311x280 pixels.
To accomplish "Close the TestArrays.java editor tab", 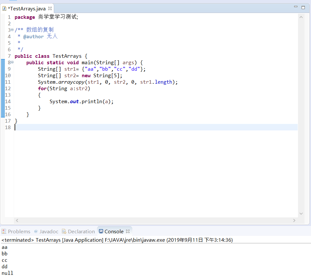I will pos(50,8).
